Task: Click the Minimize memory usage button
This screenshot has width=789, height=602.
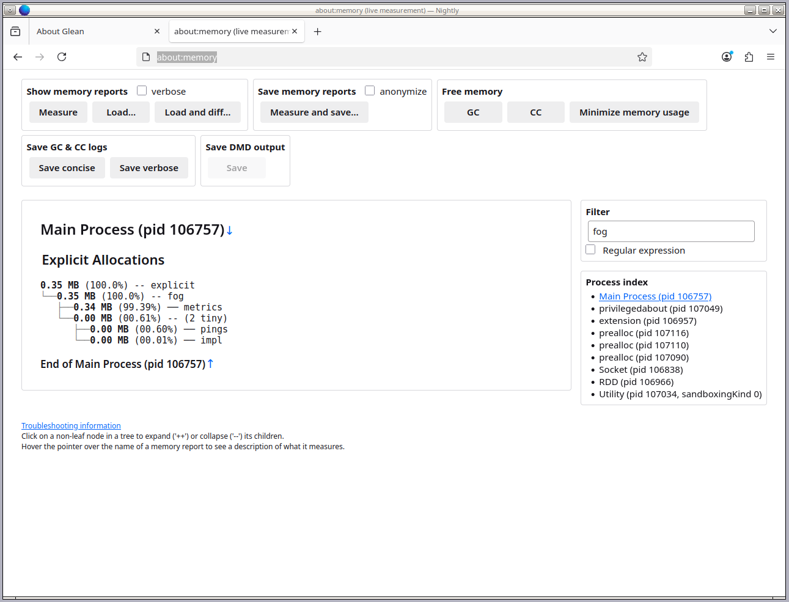Action: click(634, 112)
